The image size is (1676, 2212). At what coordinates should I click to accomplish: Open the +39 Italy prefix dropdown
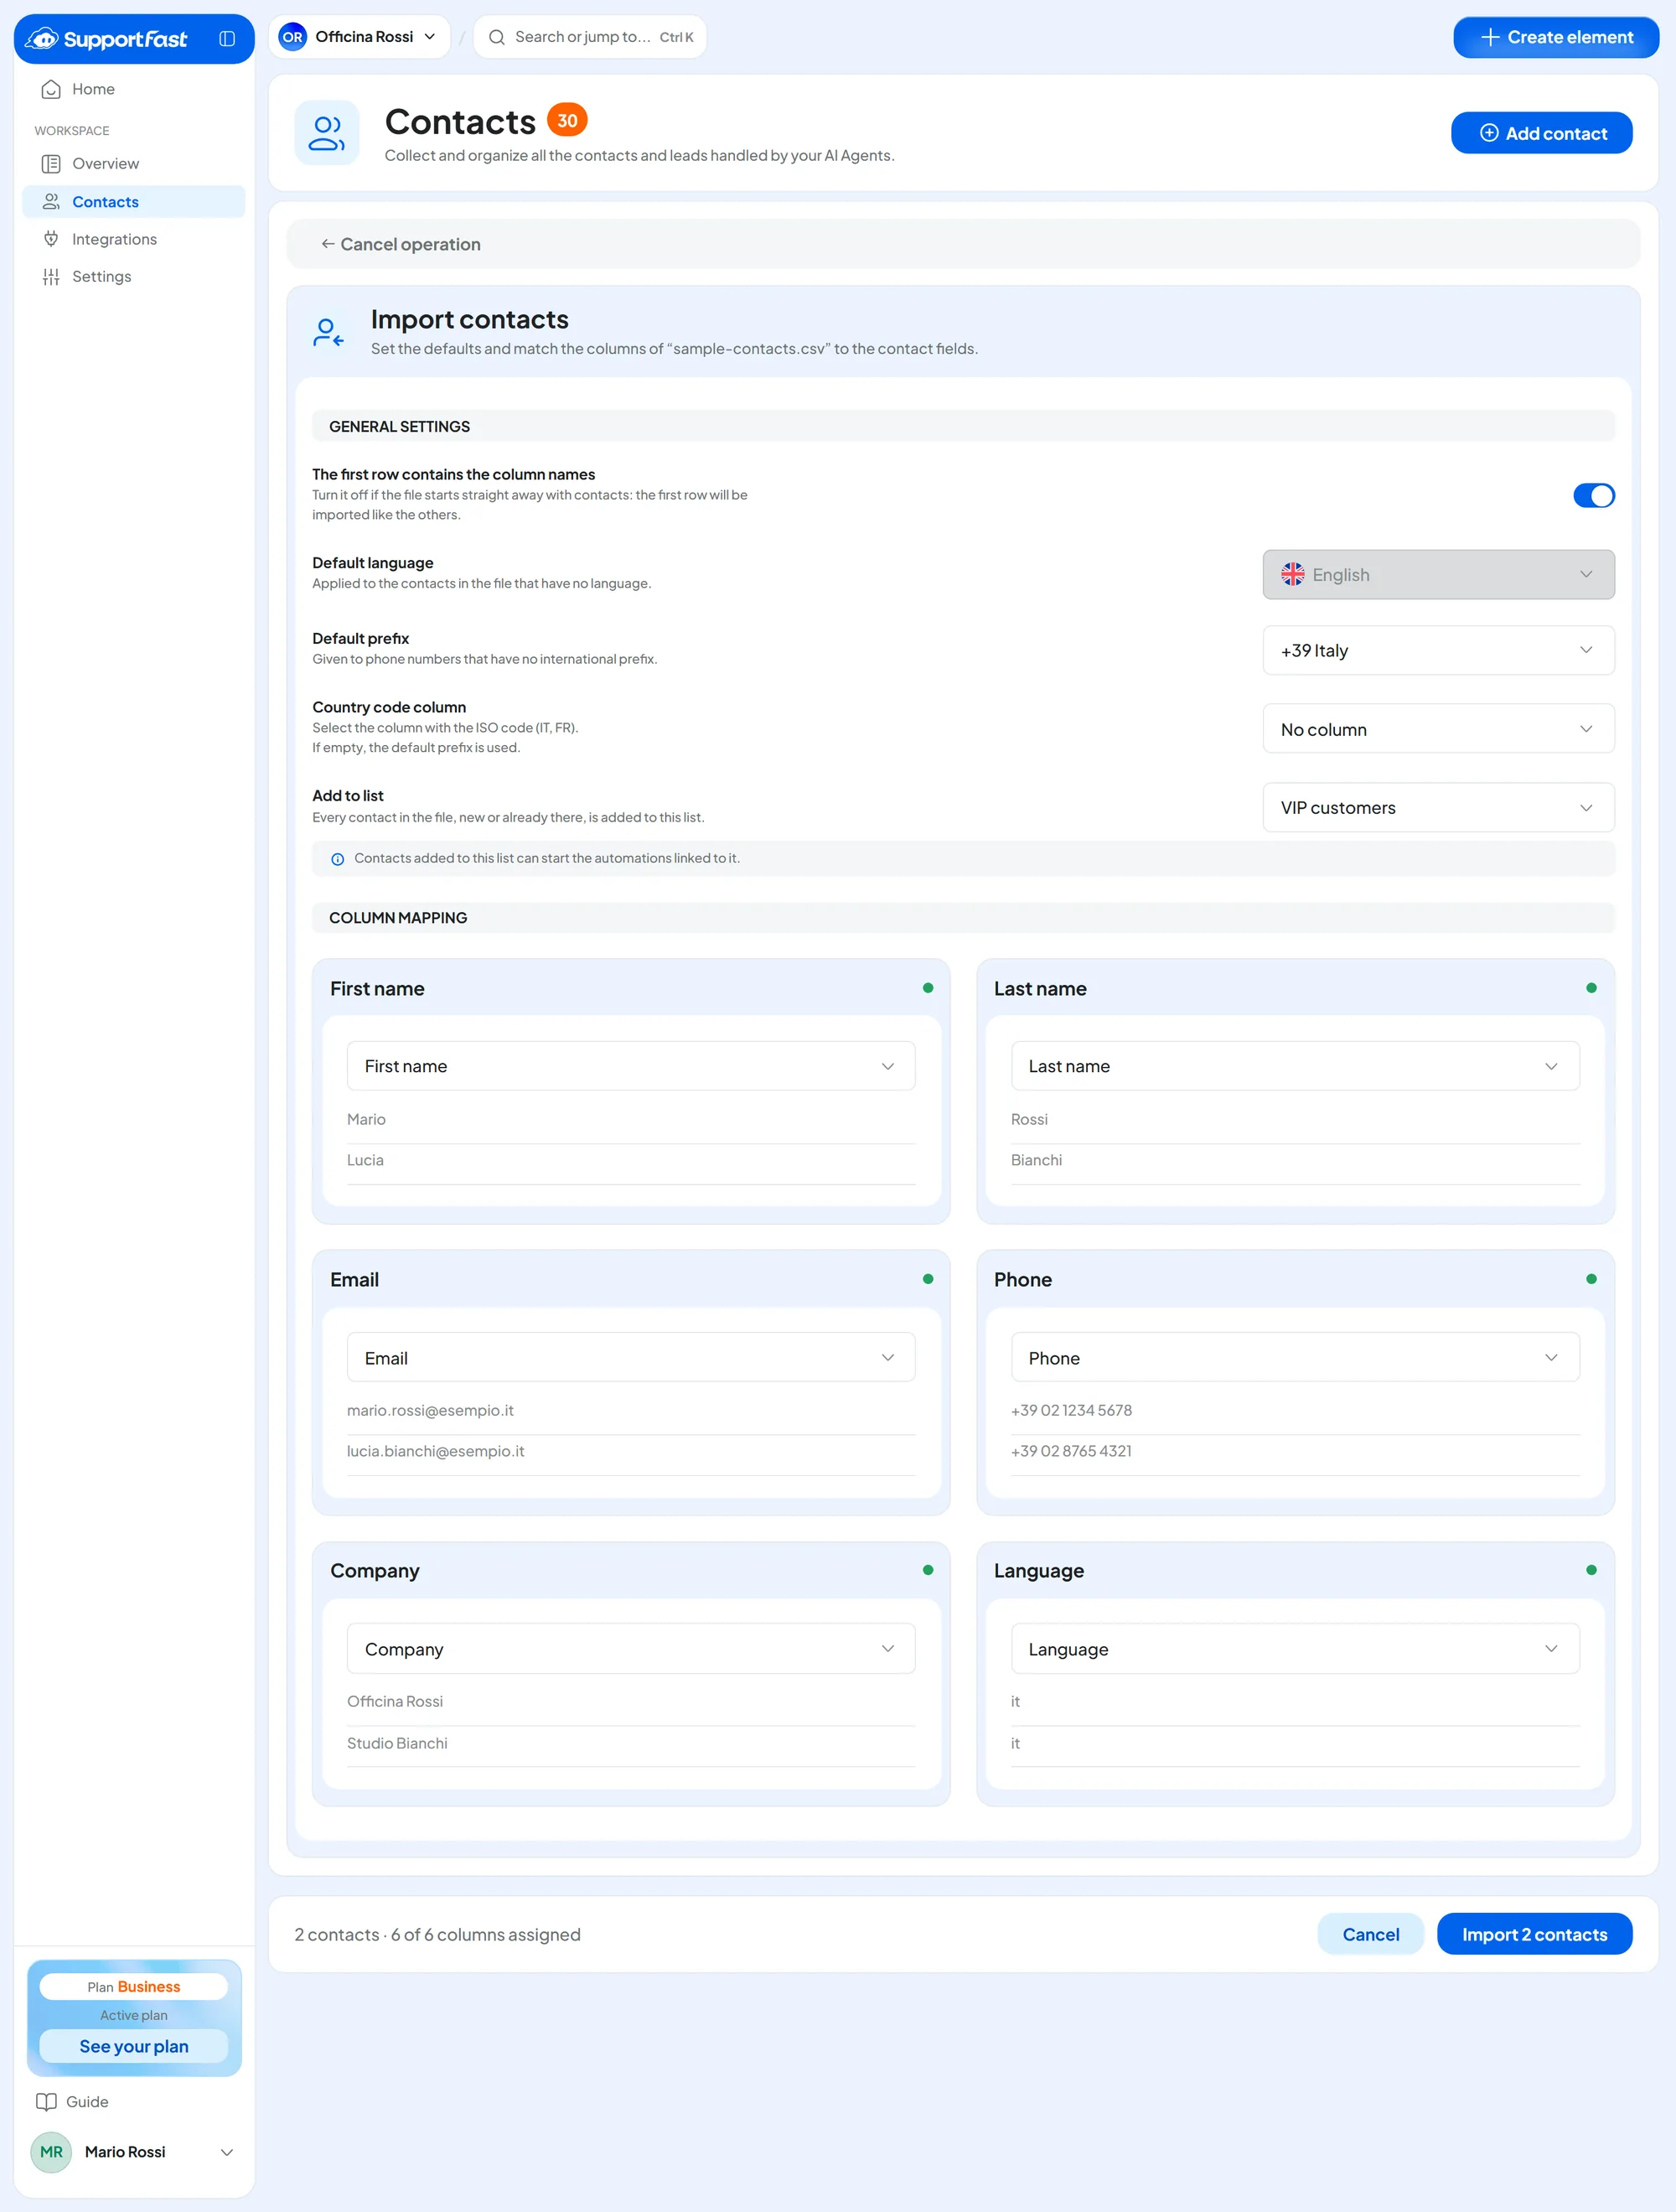(1438, 651)
